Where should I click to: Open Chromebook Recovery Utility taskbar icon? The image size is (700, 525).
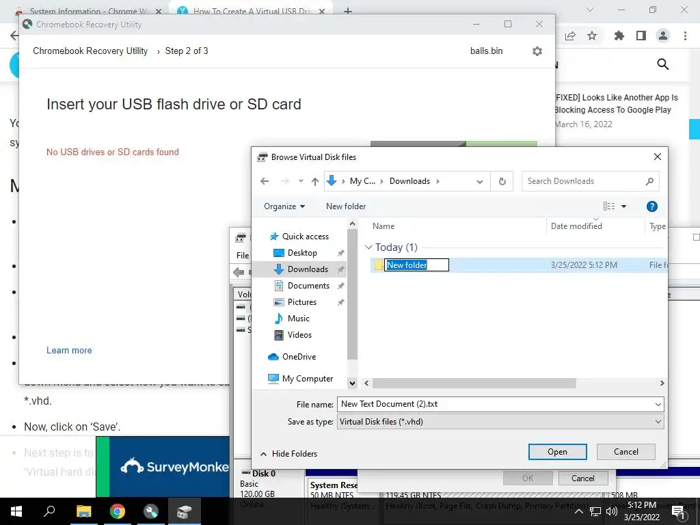tap(151, 511)
